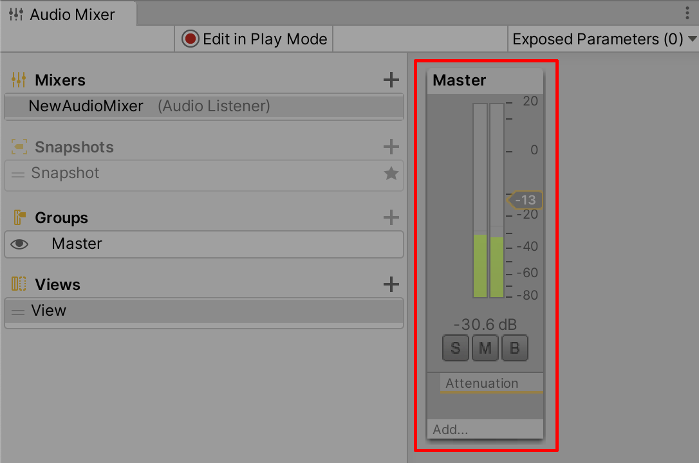The image size is (699, 463).
Task: Add a new view with plus icon
Action: 391,284
